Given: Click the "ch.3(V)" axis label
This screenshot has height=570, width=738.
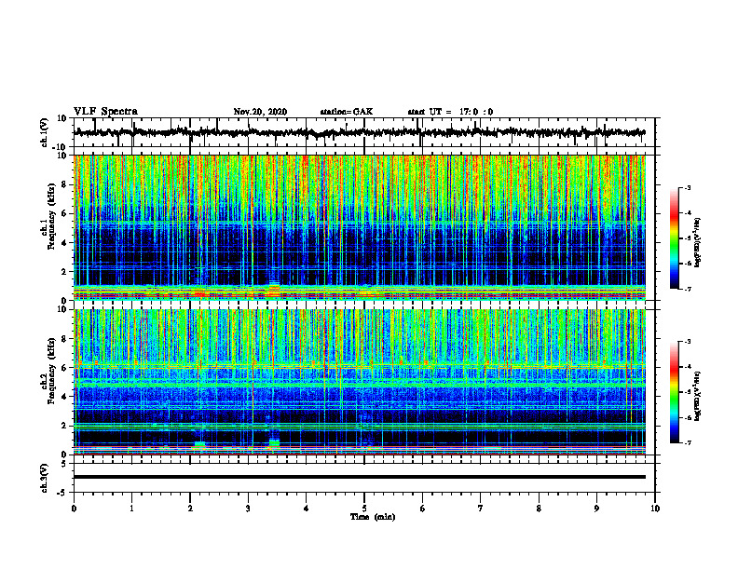Looking at the screenshot, I should [45, 479].
